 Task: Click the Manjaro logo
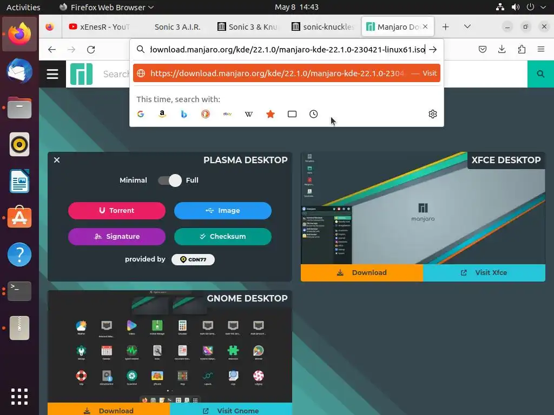[81, 74]
